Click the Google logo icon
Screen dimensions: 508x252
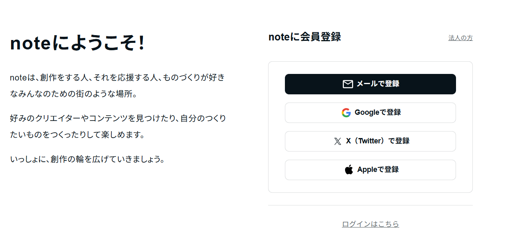346,113
